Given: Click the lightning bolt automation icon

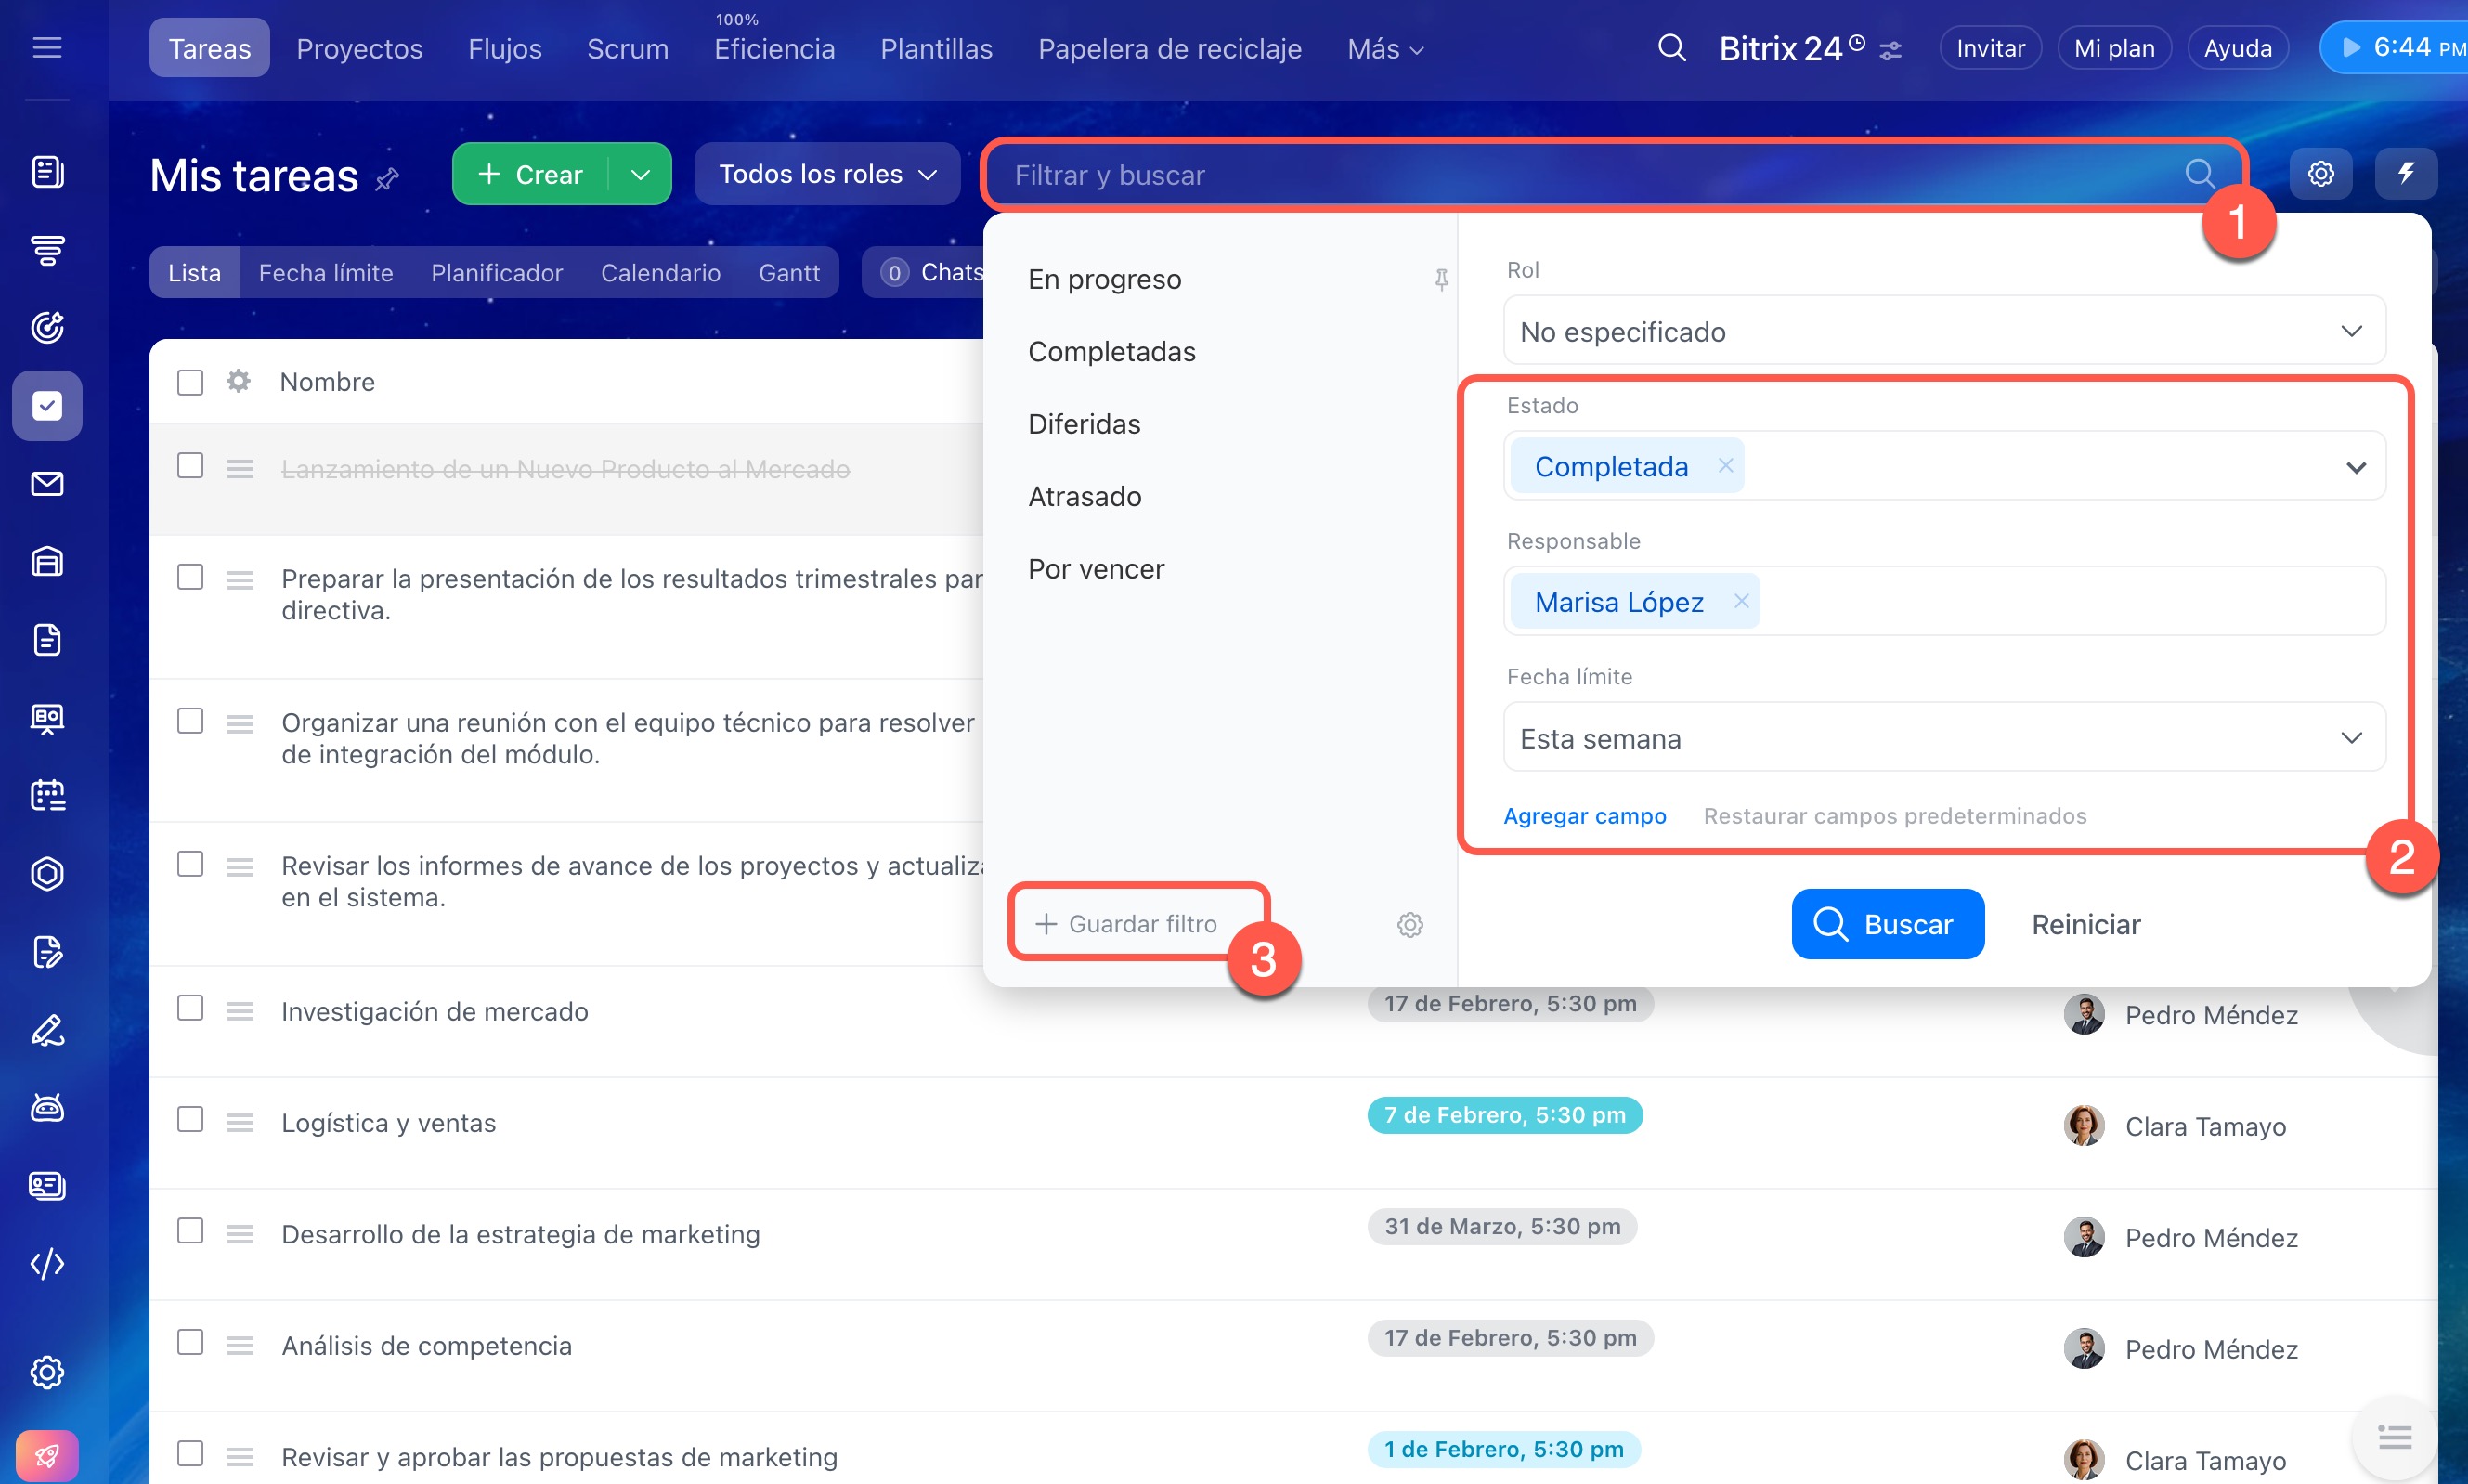Looking at the screenshot, I should click(x=2406, y=174).
